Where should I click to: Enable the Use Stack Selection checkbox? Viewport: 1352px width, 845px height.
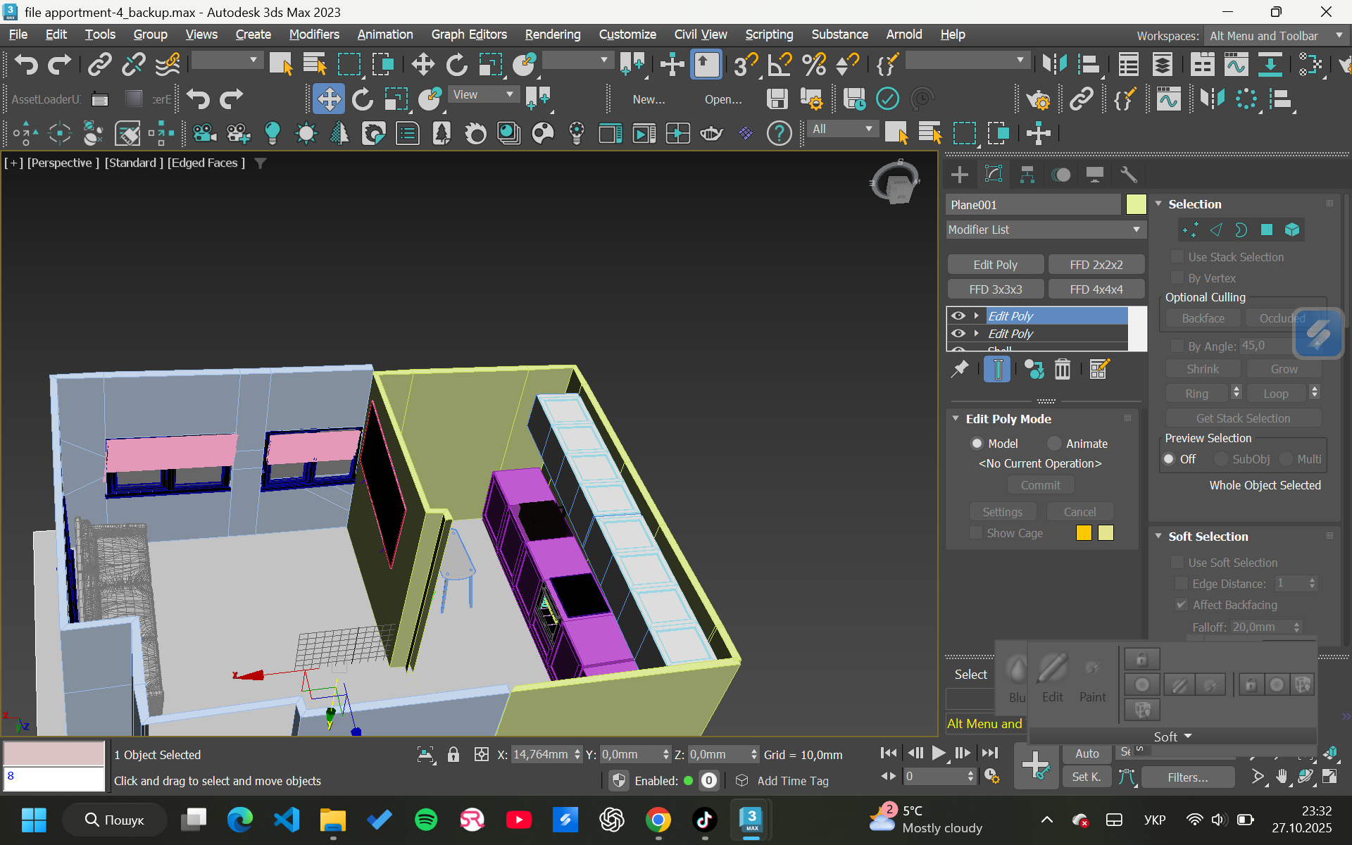(x=1177, y=257)
